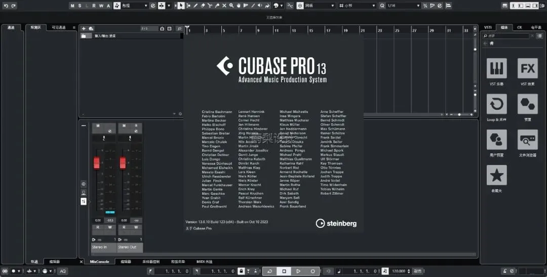Open the Presets hexagon tile
This screenshot has height=277, width=547.
point(527,104)
